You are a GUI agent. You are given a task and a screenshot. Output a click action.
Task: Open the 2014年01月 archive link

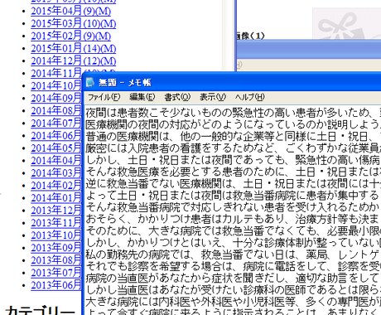coord(56,198)
